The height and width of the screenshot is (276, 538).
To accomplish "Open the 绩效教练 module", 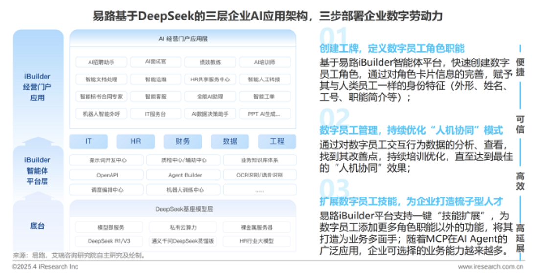I will [210, 62].
